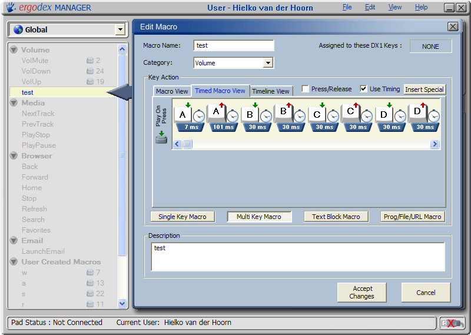
Task: Select the C key-down macro step
Action: (317, 114)
